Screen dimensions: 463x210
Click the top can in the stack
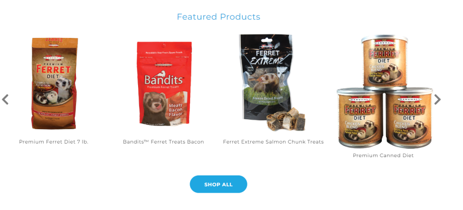[385, 62]
